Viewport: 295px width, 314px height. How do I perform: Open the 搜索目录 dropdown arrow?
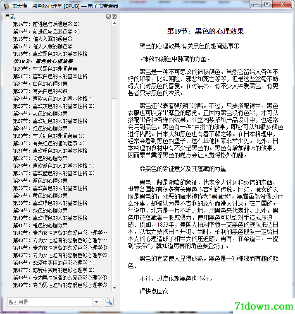pyautogui.click(x=97, y=302)
